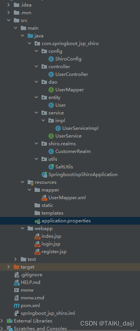This screenshot has width=140, height=331.
Task: Click the UserMapper interface icon
Action: (51, 90)
